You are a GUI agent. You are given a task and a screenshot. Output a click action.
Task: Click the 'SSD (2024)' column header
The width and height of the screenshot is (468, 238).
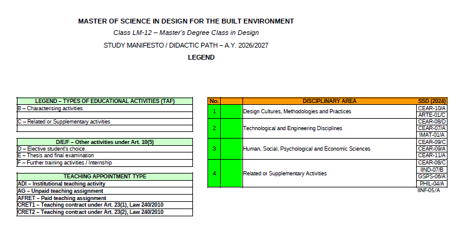tap(432, 101)
